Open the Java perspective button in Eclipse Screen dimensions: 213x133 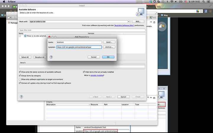point(153,17)
